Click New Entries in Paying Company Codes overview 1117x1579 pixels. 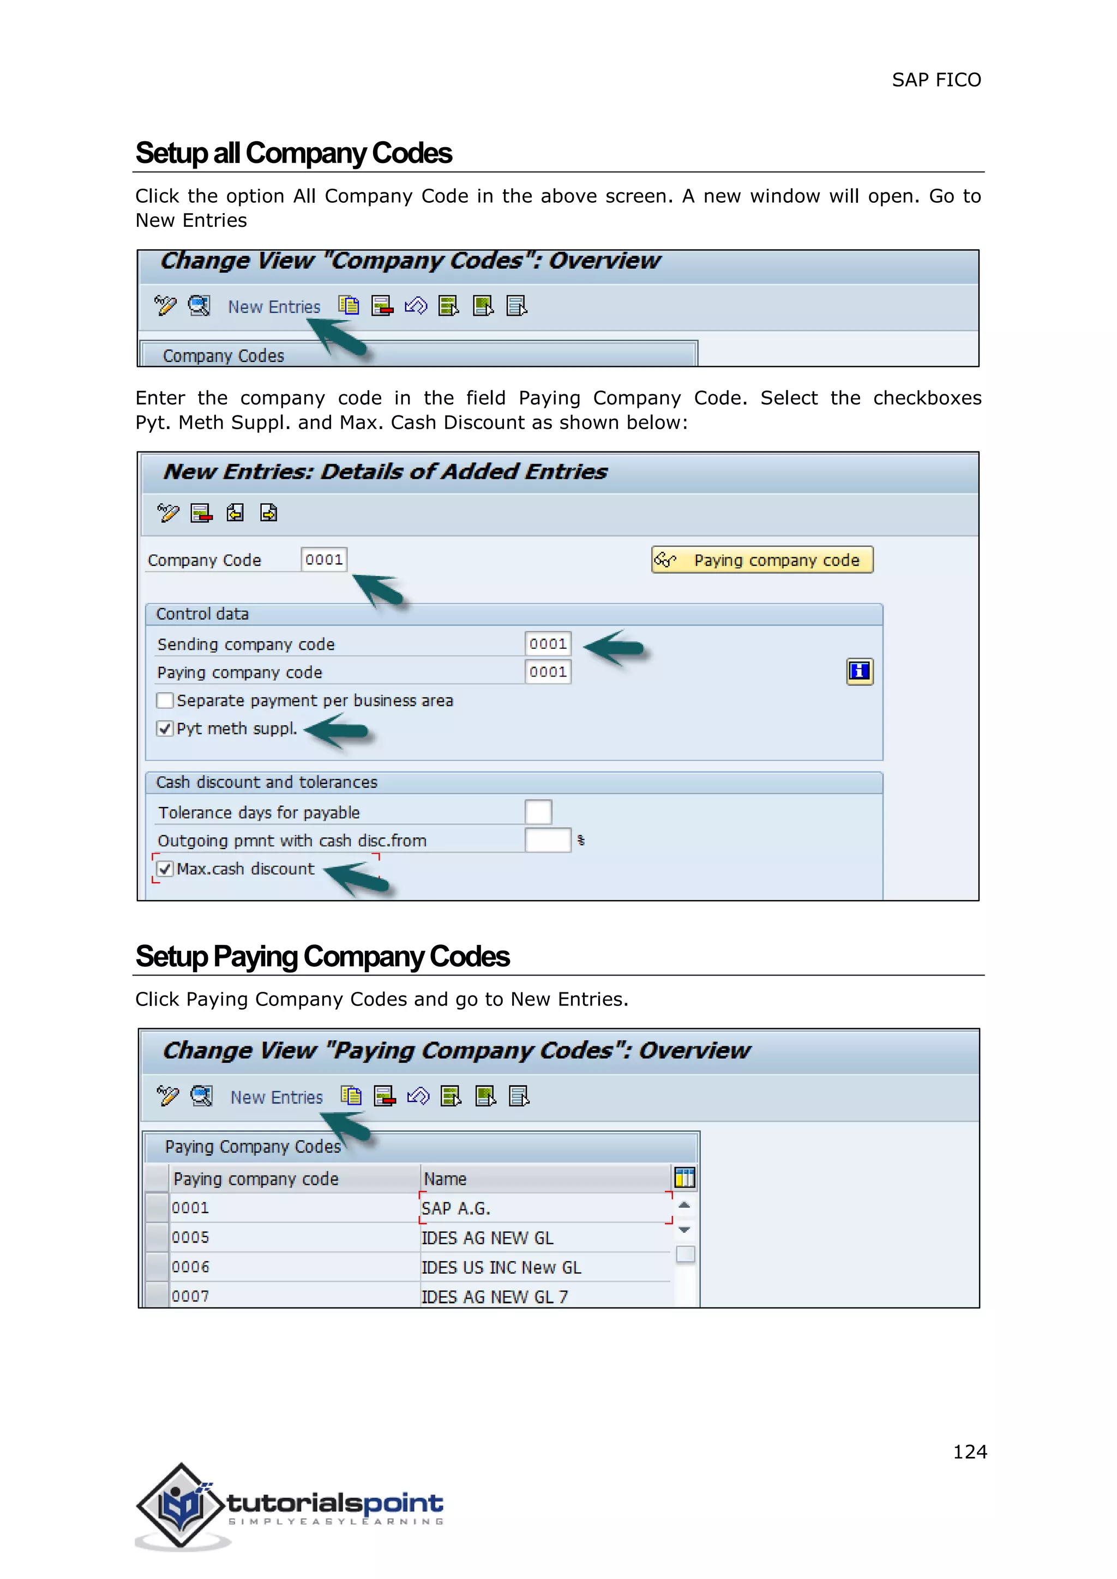[x=277, y=1097]
